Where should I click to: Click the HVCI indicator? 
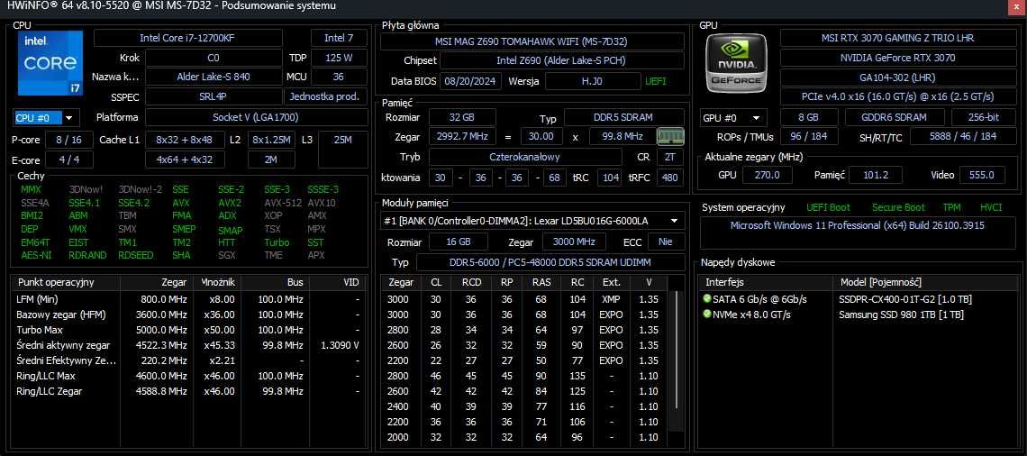pos(991,207)
